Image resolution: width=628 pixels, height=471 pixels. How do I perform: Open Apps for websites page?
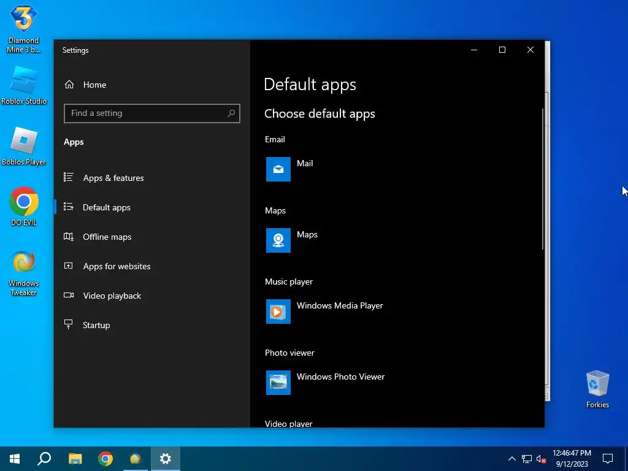click(x=152, y=266)
